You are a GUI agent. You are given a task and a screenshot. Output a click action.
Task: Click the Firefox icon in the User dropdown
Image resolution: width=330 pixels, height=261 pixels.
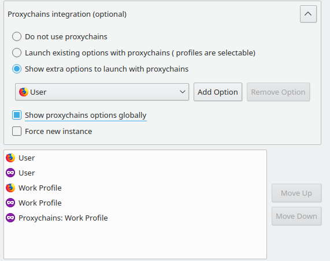[x=23, y=92]
